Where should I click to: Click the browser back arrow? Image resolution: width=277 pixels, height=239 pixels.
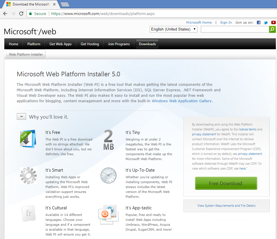[x=5, y=14]
